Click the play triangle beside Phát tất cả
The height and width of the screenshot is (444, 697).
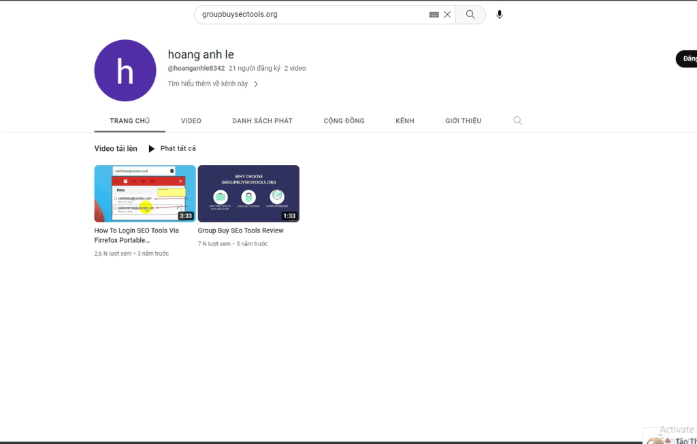(x=152, y=149)
